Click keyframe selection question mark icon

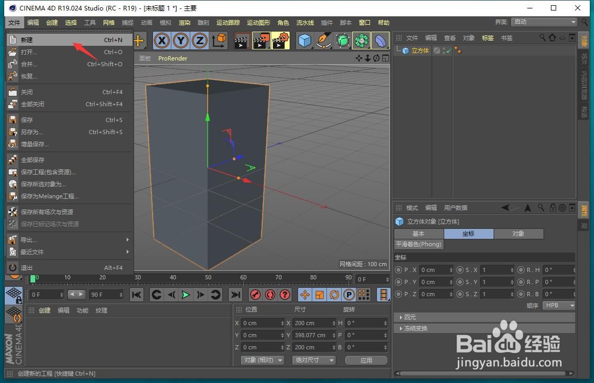tap(285, 295)
